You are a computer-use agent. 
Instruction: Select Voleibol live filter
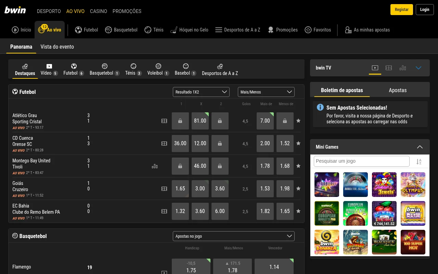click(x=158, y=70)
